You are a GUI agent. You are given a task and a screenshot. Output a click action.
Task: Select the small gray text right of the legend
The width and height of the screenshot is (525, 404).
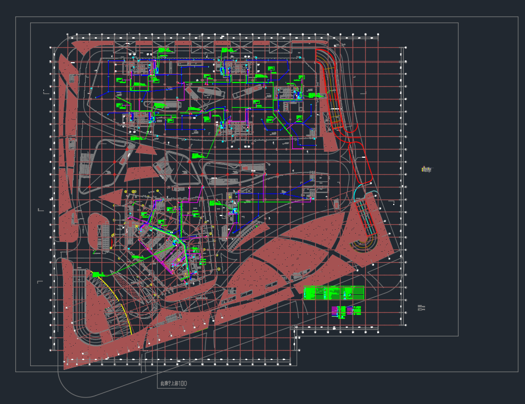click(422, 308)
